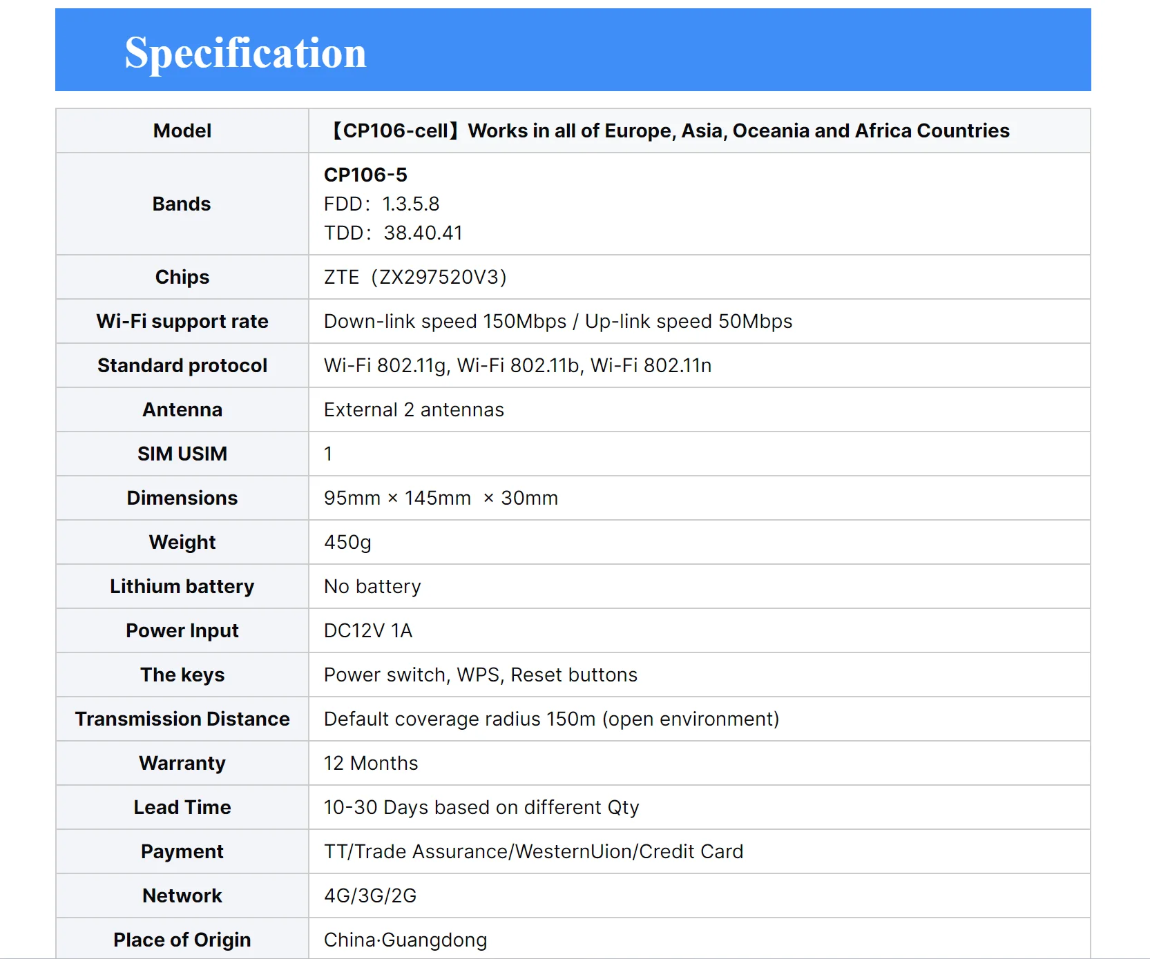Click the Wi-Fi support rate label

tap(182, 321)
